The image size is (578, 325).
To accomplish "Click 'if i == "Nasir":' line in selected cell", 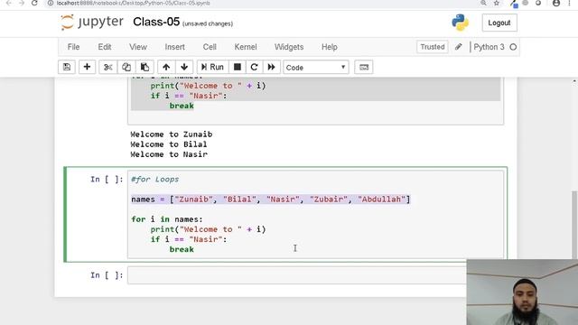I will [189, 239].
